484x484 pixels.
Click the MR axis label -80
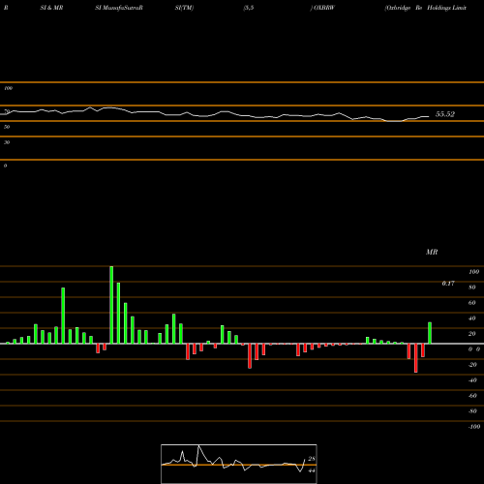tap(472, 411)
